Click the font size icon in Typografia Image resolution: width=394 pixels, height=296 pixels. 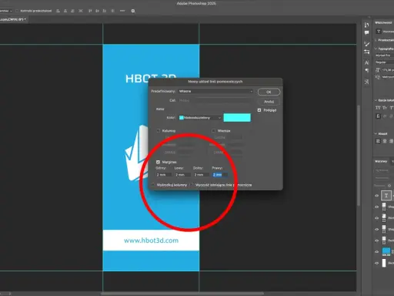tap(378, 70)
